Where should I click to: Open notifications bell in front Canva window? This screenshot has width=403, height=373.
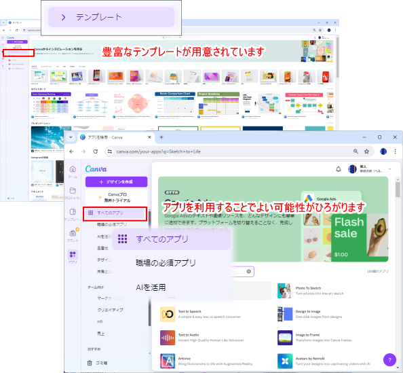339,169
